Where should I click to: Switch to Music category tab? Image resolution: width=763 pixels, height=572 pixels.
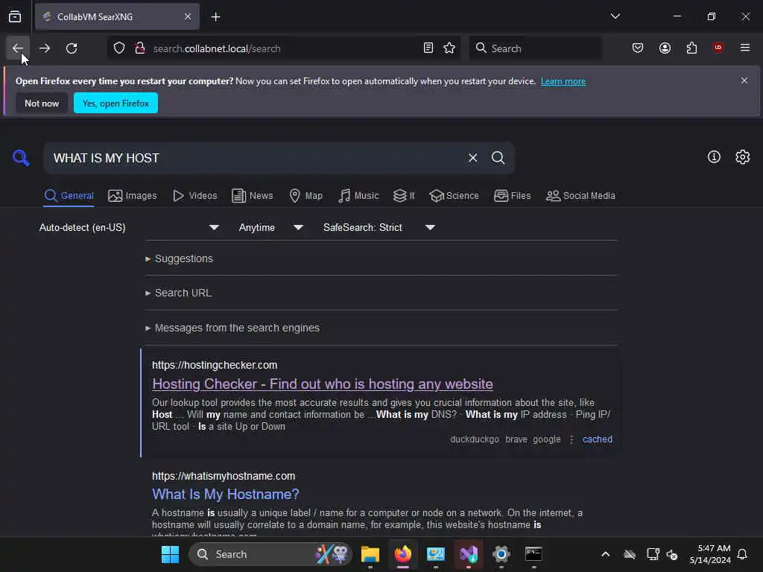point(358,196)
